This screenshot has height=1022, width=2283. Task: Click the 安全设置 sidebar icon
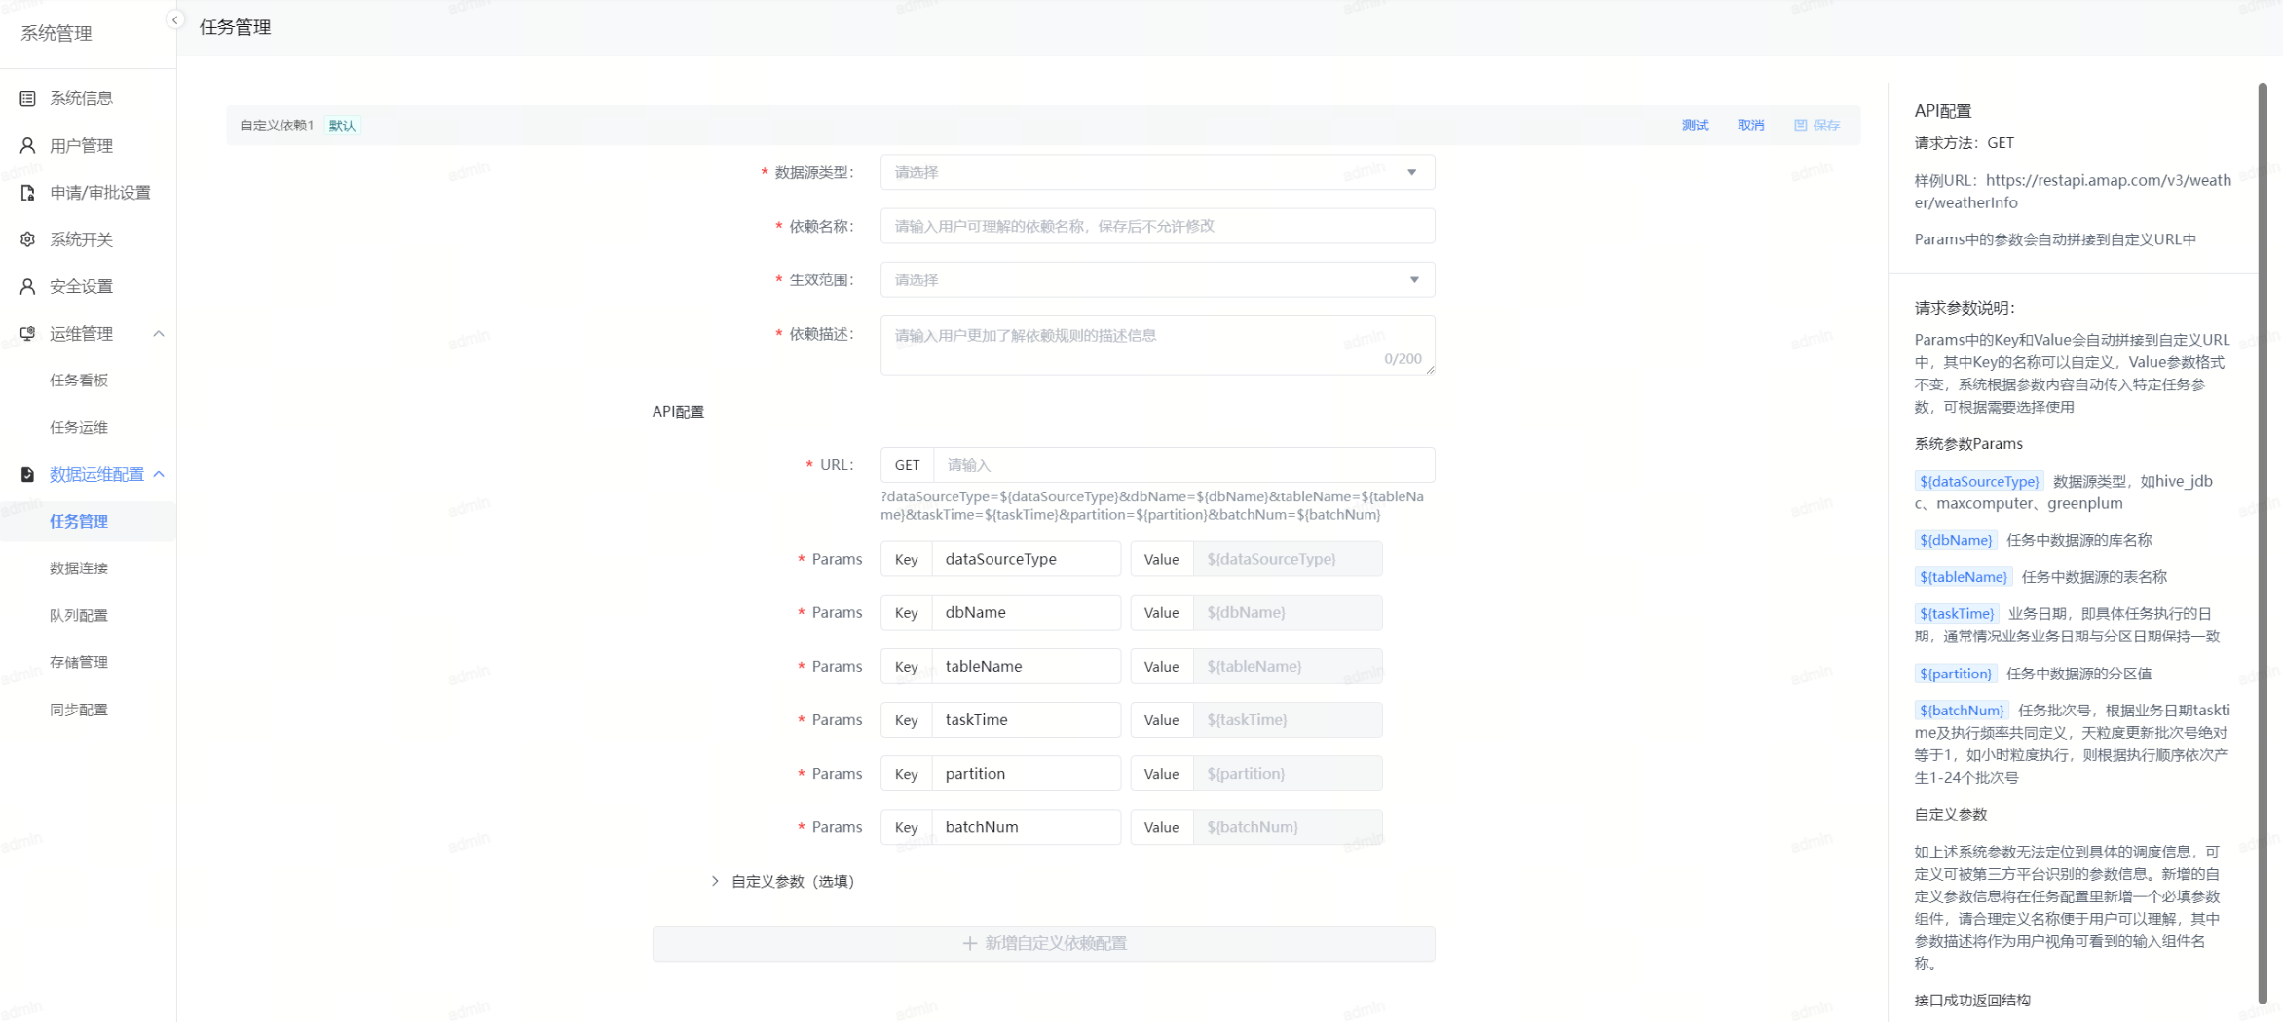(27, 286)
